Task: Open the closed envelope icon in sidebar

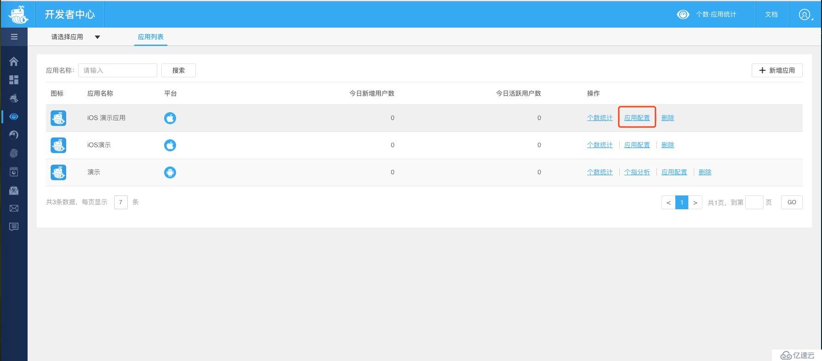Action: pyautogui.click(x=14, y=208)
